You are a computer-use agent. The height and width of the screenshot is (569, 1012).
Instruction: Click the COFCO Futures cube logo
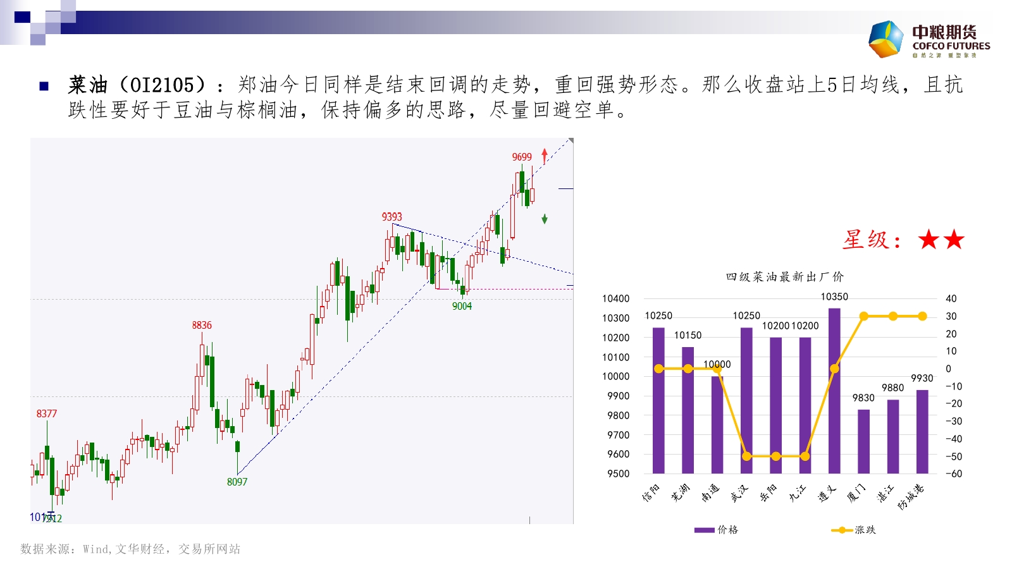coord(885,39)
